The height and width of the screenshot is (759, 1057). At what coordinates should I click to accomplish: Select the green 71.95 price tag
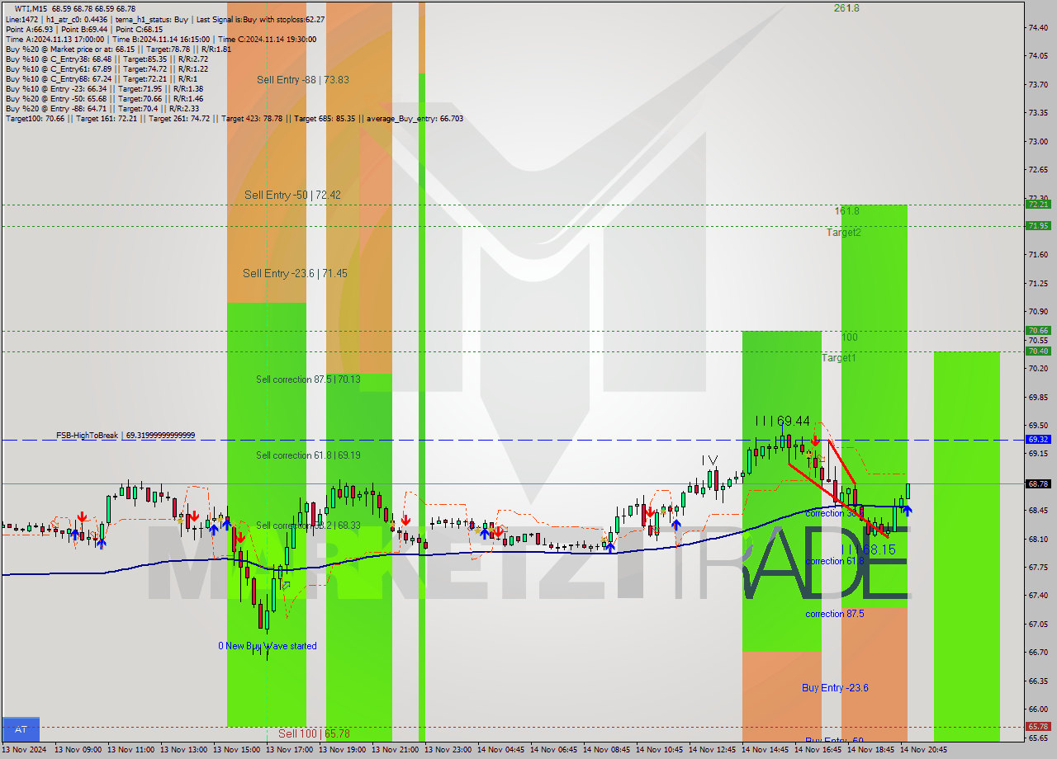pos(1038,226)
